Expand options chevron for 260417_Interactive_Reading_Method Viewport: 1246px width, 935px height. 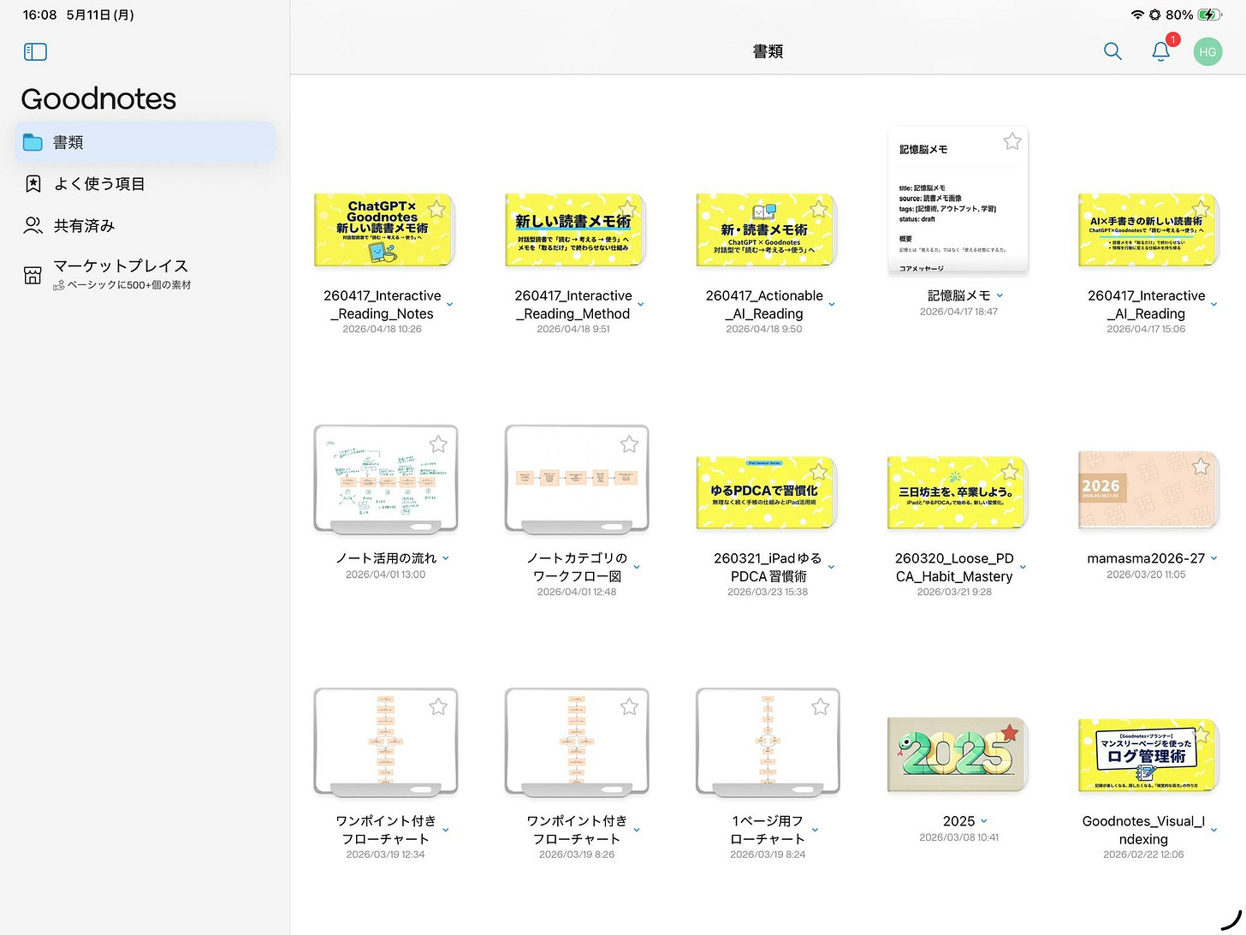640,305
